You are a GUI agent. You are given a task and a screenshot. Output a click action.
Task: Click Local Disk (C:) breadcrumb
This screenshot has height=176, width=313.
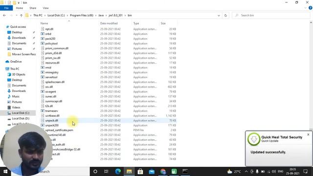pos(56,15)
